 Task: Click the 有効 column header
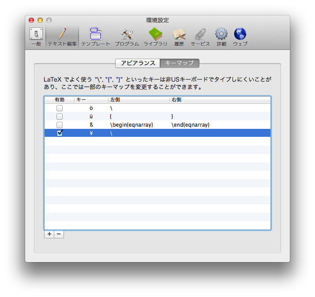pos(60,100)
